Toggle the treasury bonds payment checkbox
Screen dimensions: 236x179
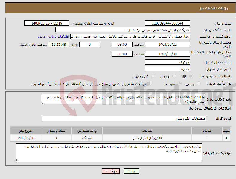pyautogui.click(x=150, y=83)
